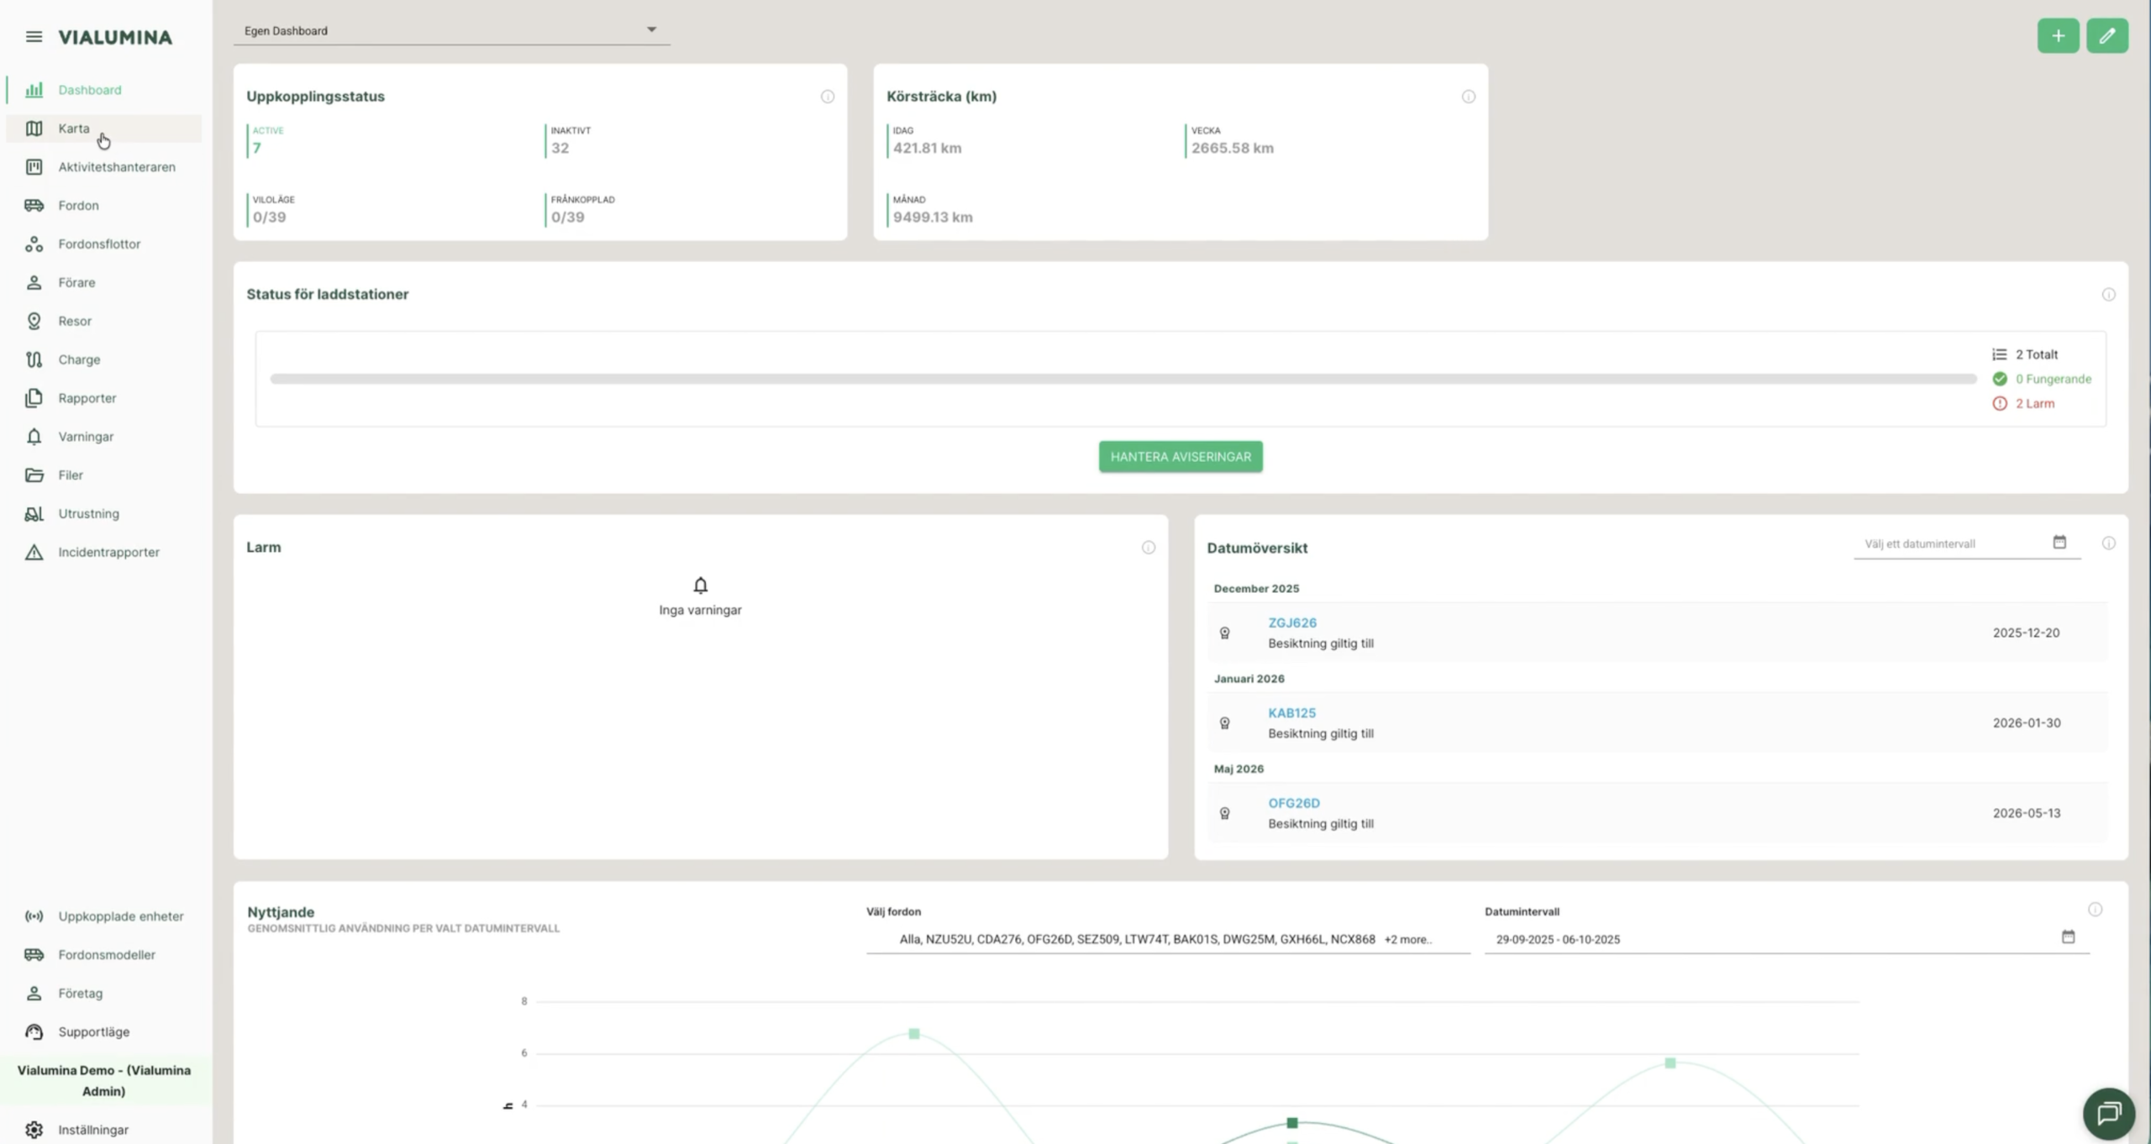Open Fordonsflottor in the sidebar
Image resolution: width=2151 pixels, height=1144 pixels.
point(103,244)
